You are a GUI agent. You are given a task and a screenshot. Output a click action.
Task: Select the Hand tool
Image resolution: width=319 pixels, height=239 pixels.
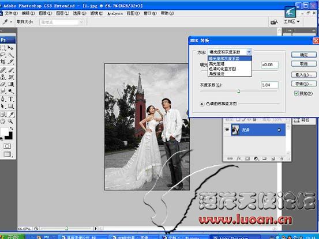click(3, 122)
